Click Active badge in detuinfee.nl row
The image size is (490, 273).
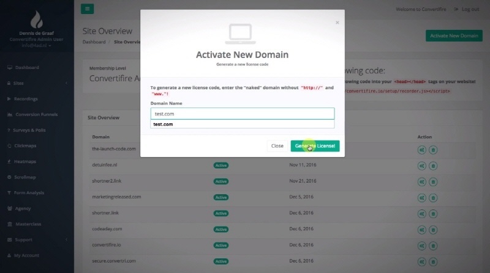point(221,166)
